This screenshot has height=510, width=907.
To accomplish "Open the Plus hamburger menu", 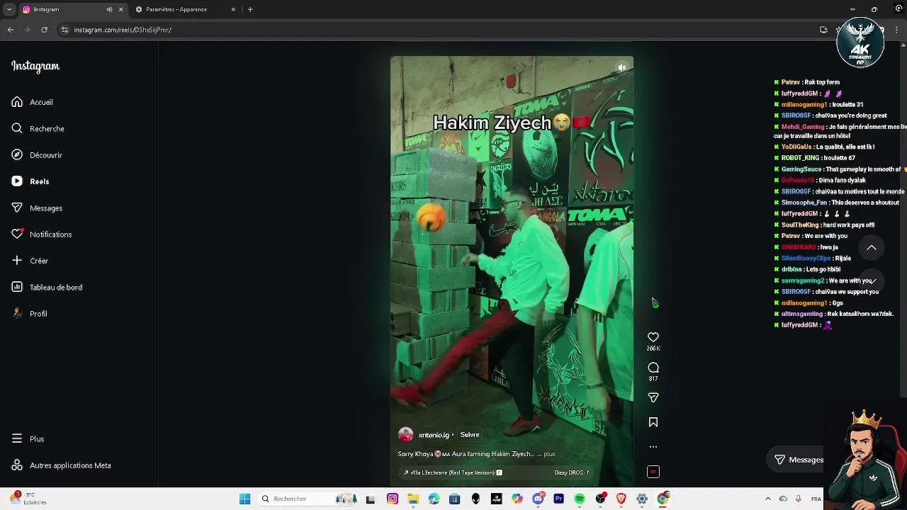I will [17, 438].
